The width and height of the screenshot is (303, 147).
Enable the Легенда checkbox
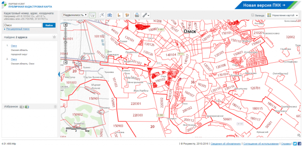[253, 15]
